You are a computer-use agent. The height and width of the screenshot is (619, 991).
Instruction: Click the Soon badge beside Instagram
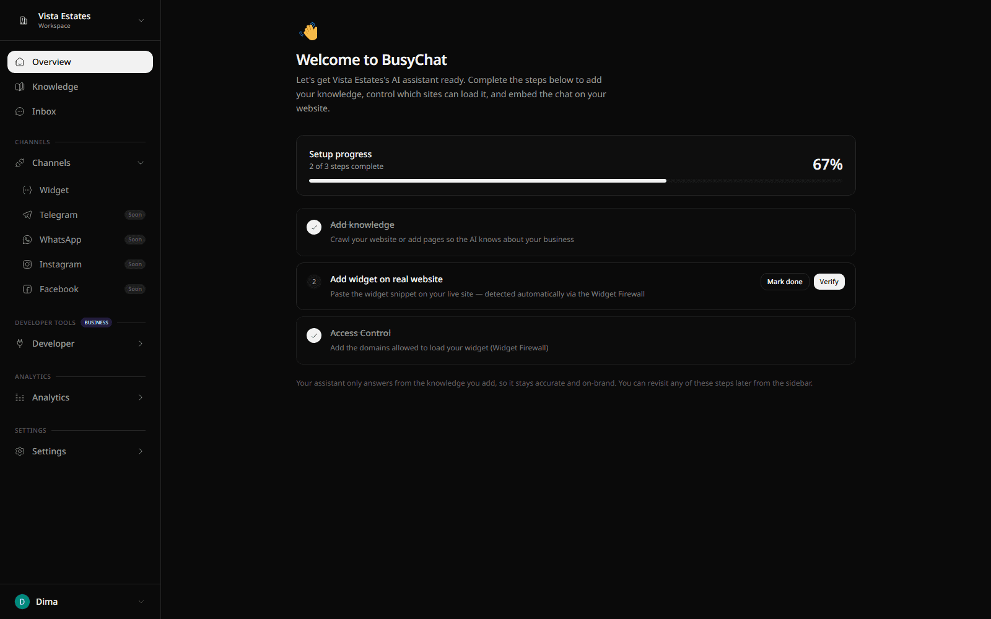135,264
